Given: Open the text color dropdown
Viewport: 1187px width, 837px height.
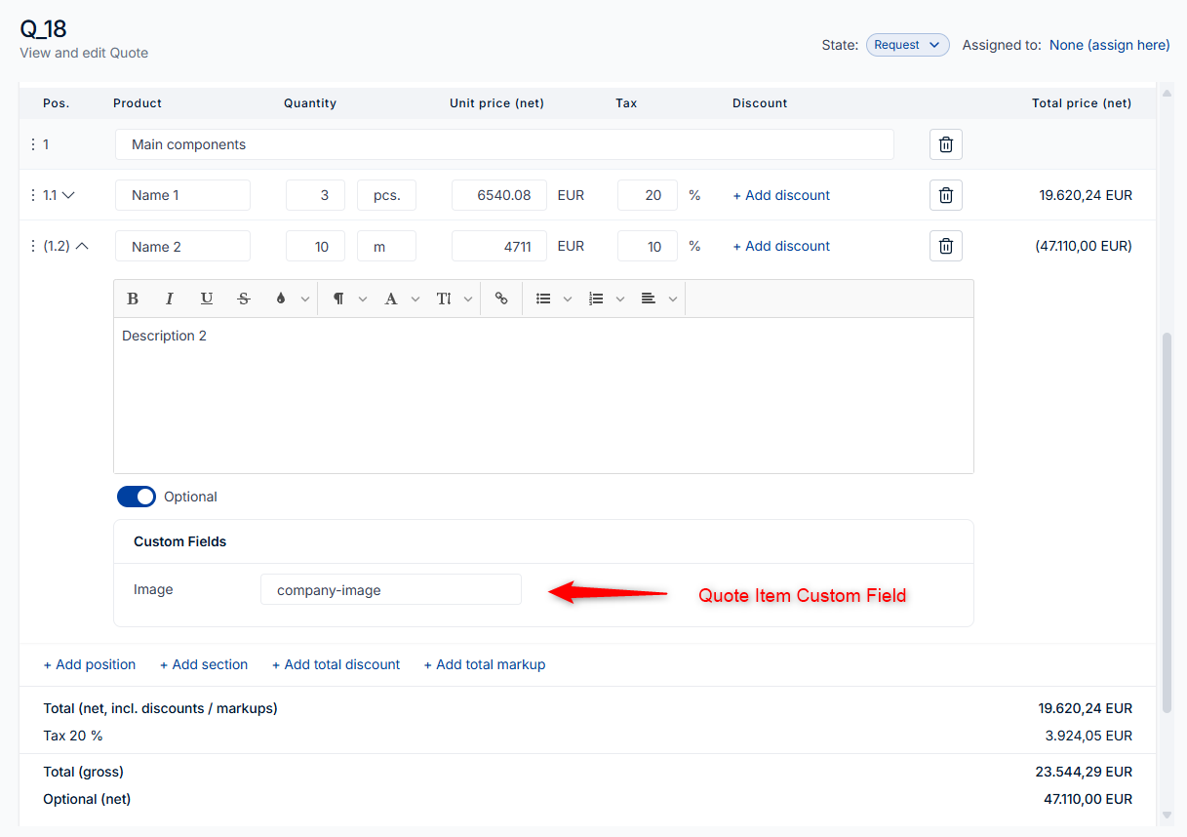Looking at the screenshot, I should coord(292,299).
